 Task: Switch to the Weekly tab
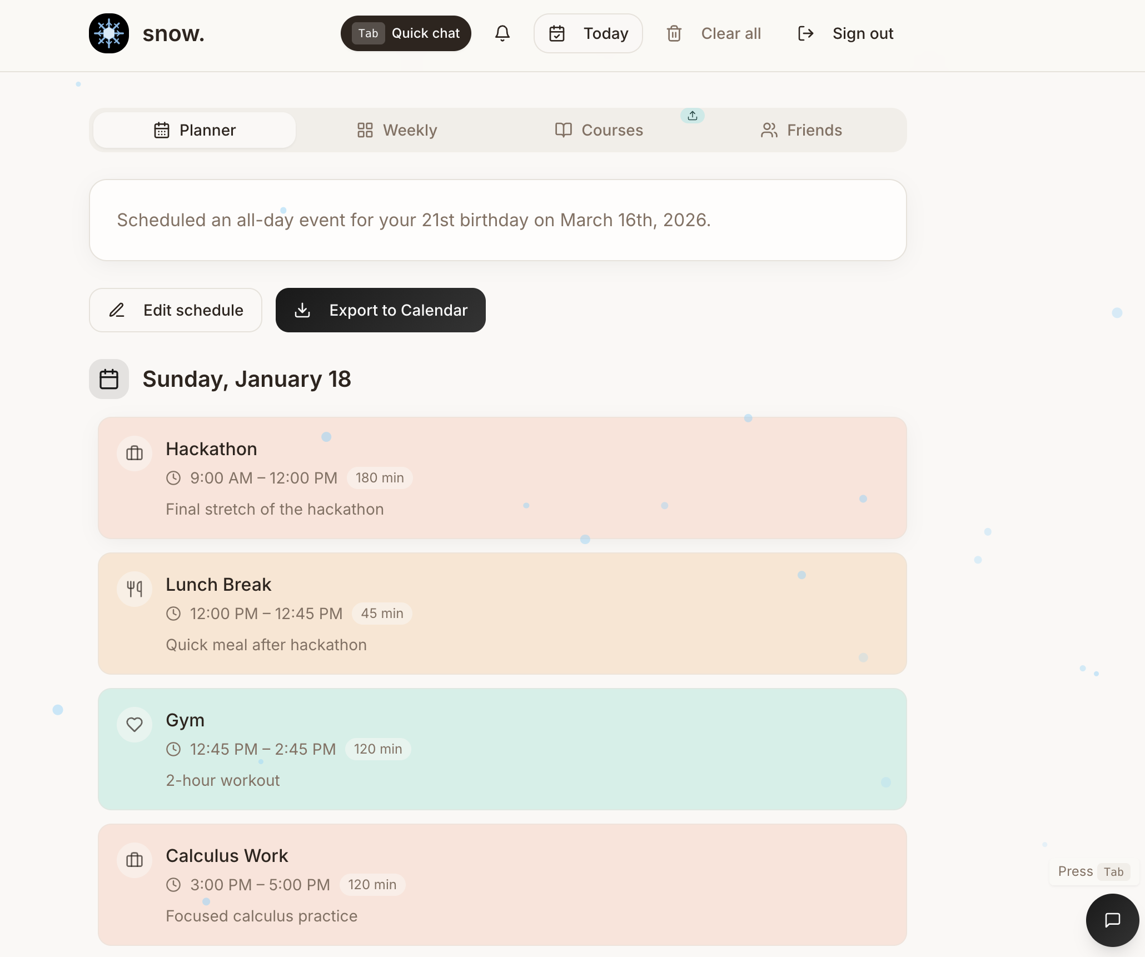(397, 130)
